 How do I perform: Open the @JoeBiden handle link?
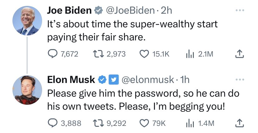coord(130,11)
